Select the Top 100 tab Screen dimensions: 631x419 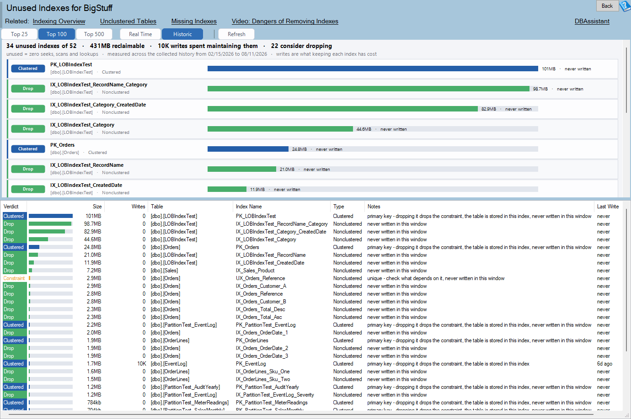(x=57, y=34)
